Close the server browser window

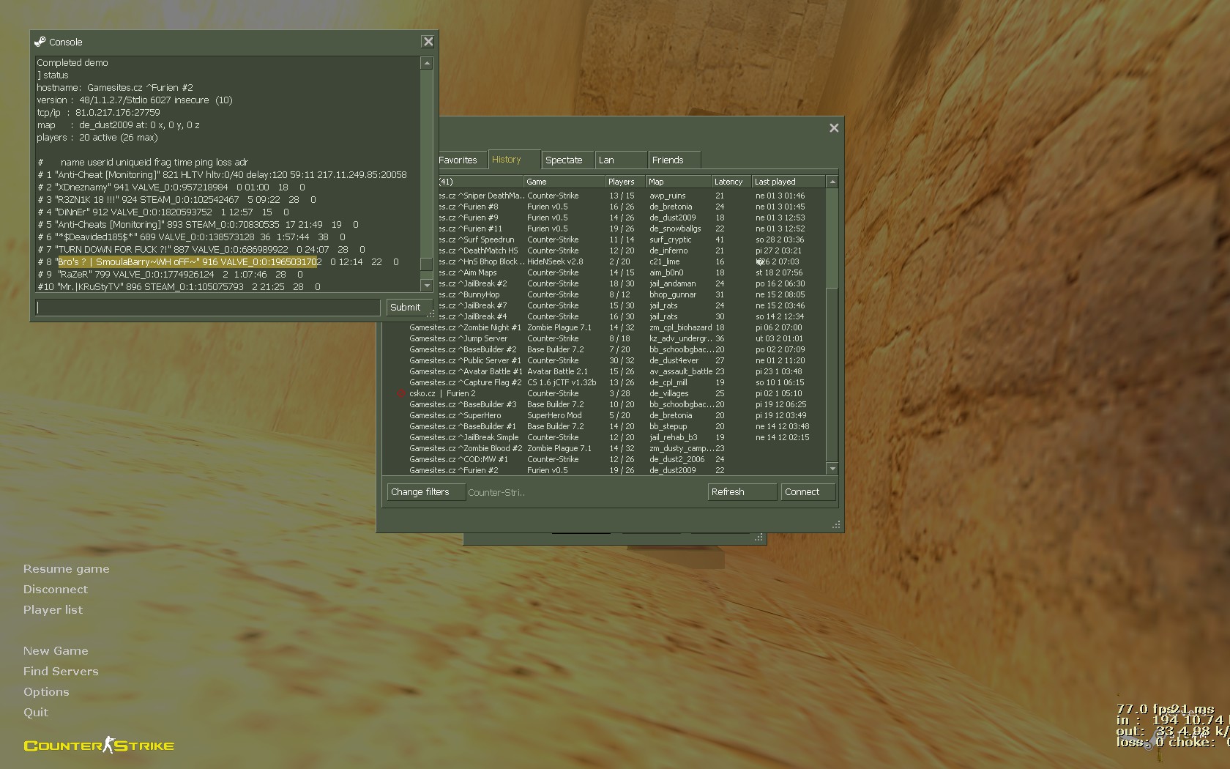[833, 128]
